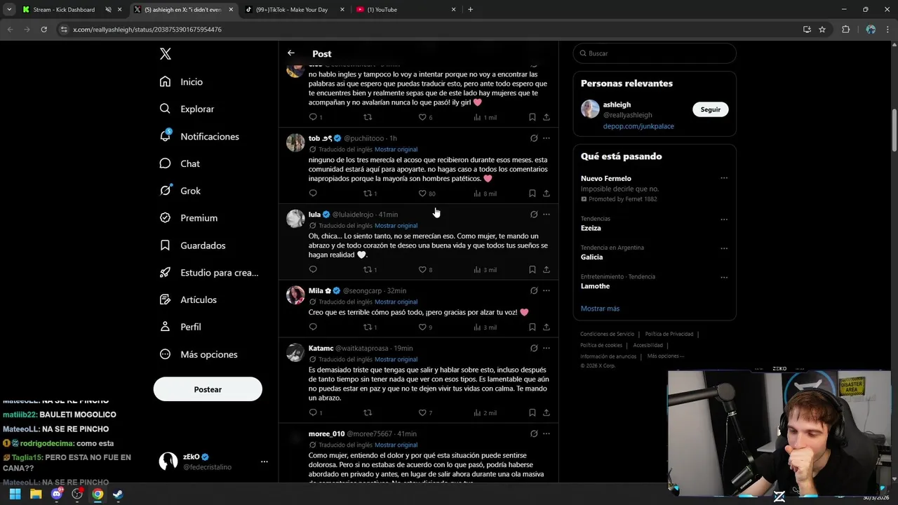Open Condiciones de Servicio footer link
This screenshot has height=505, width=898.
607,334
